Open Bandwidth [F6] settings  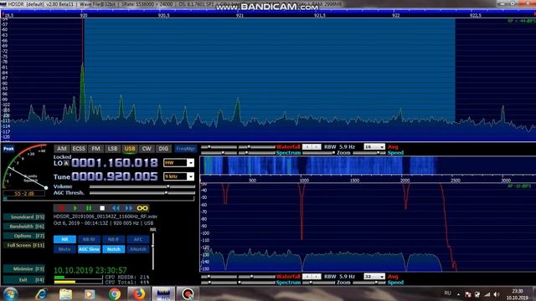point(24,227)
